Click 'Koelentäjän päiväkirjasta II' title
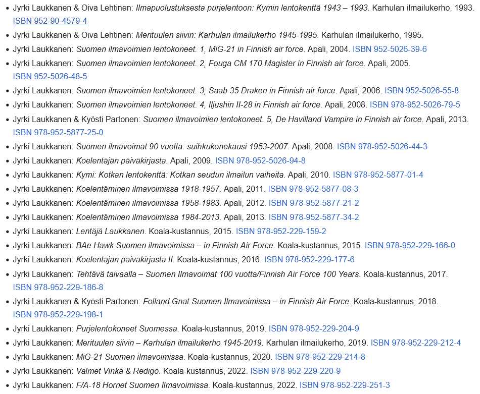 click(125, 259)
